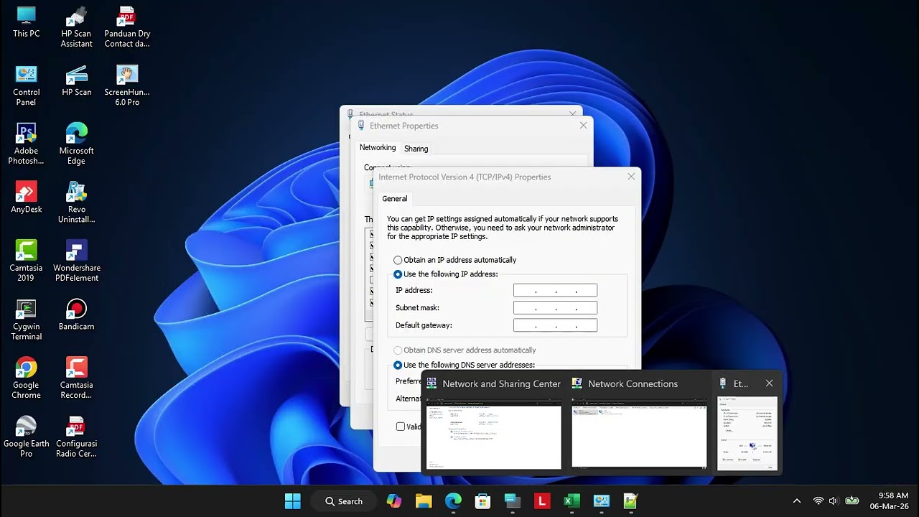
Task: Click the IP address input field
Action: tap(555, 290)
